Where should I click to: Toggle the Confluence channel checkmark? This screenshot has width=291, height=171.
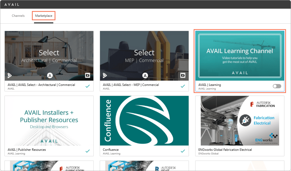click(183, 151)
